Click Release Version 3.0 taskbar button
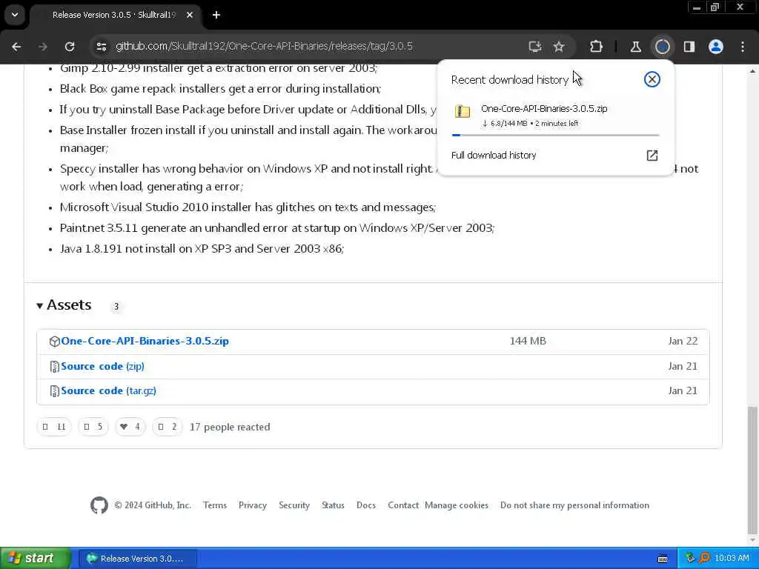Screen dimensions: 759x569 pyautogui.click(x=138, y=559)
